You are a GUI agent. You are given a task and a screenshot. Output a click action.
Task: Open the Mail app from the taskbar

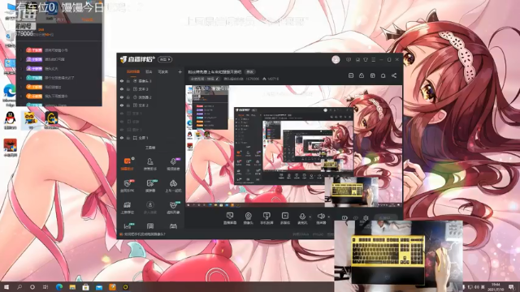point(99,287)
